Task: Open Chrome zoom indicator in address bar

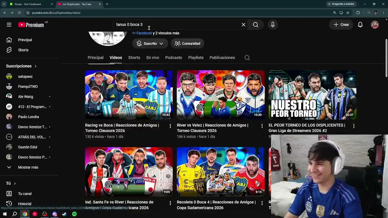Action: (x=335, y=13)
